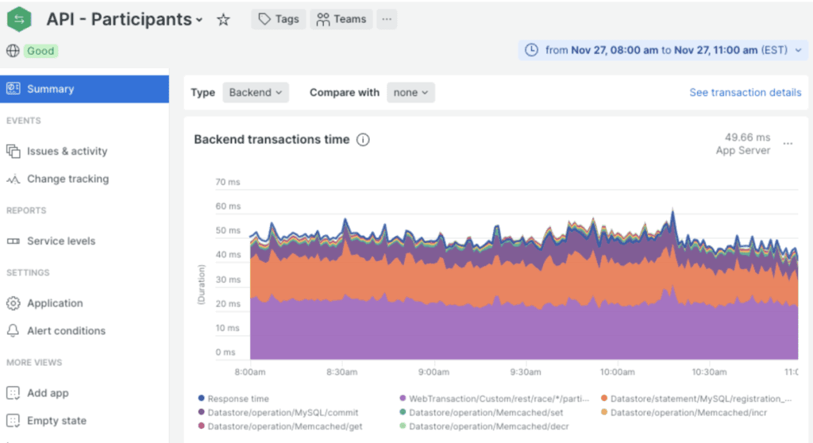
Task: Expand the Type Backend dropdown
Action: pos(255,93)
